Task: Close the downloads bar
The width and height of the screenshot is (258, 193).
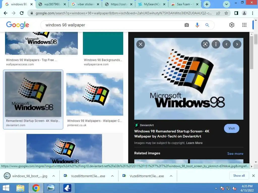Action: tap(253, 176)
